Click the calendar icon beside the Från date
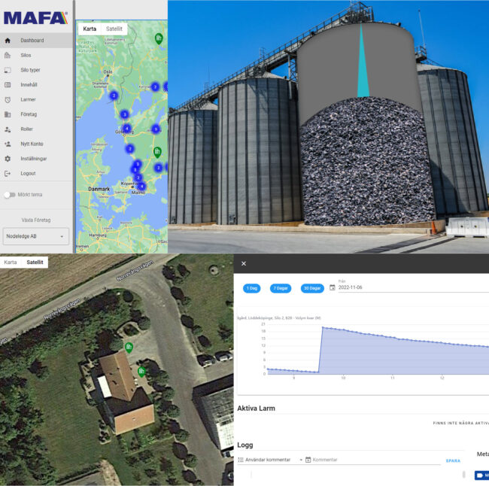Viewport: 489px width, 486px height. (x=332, y=287)
